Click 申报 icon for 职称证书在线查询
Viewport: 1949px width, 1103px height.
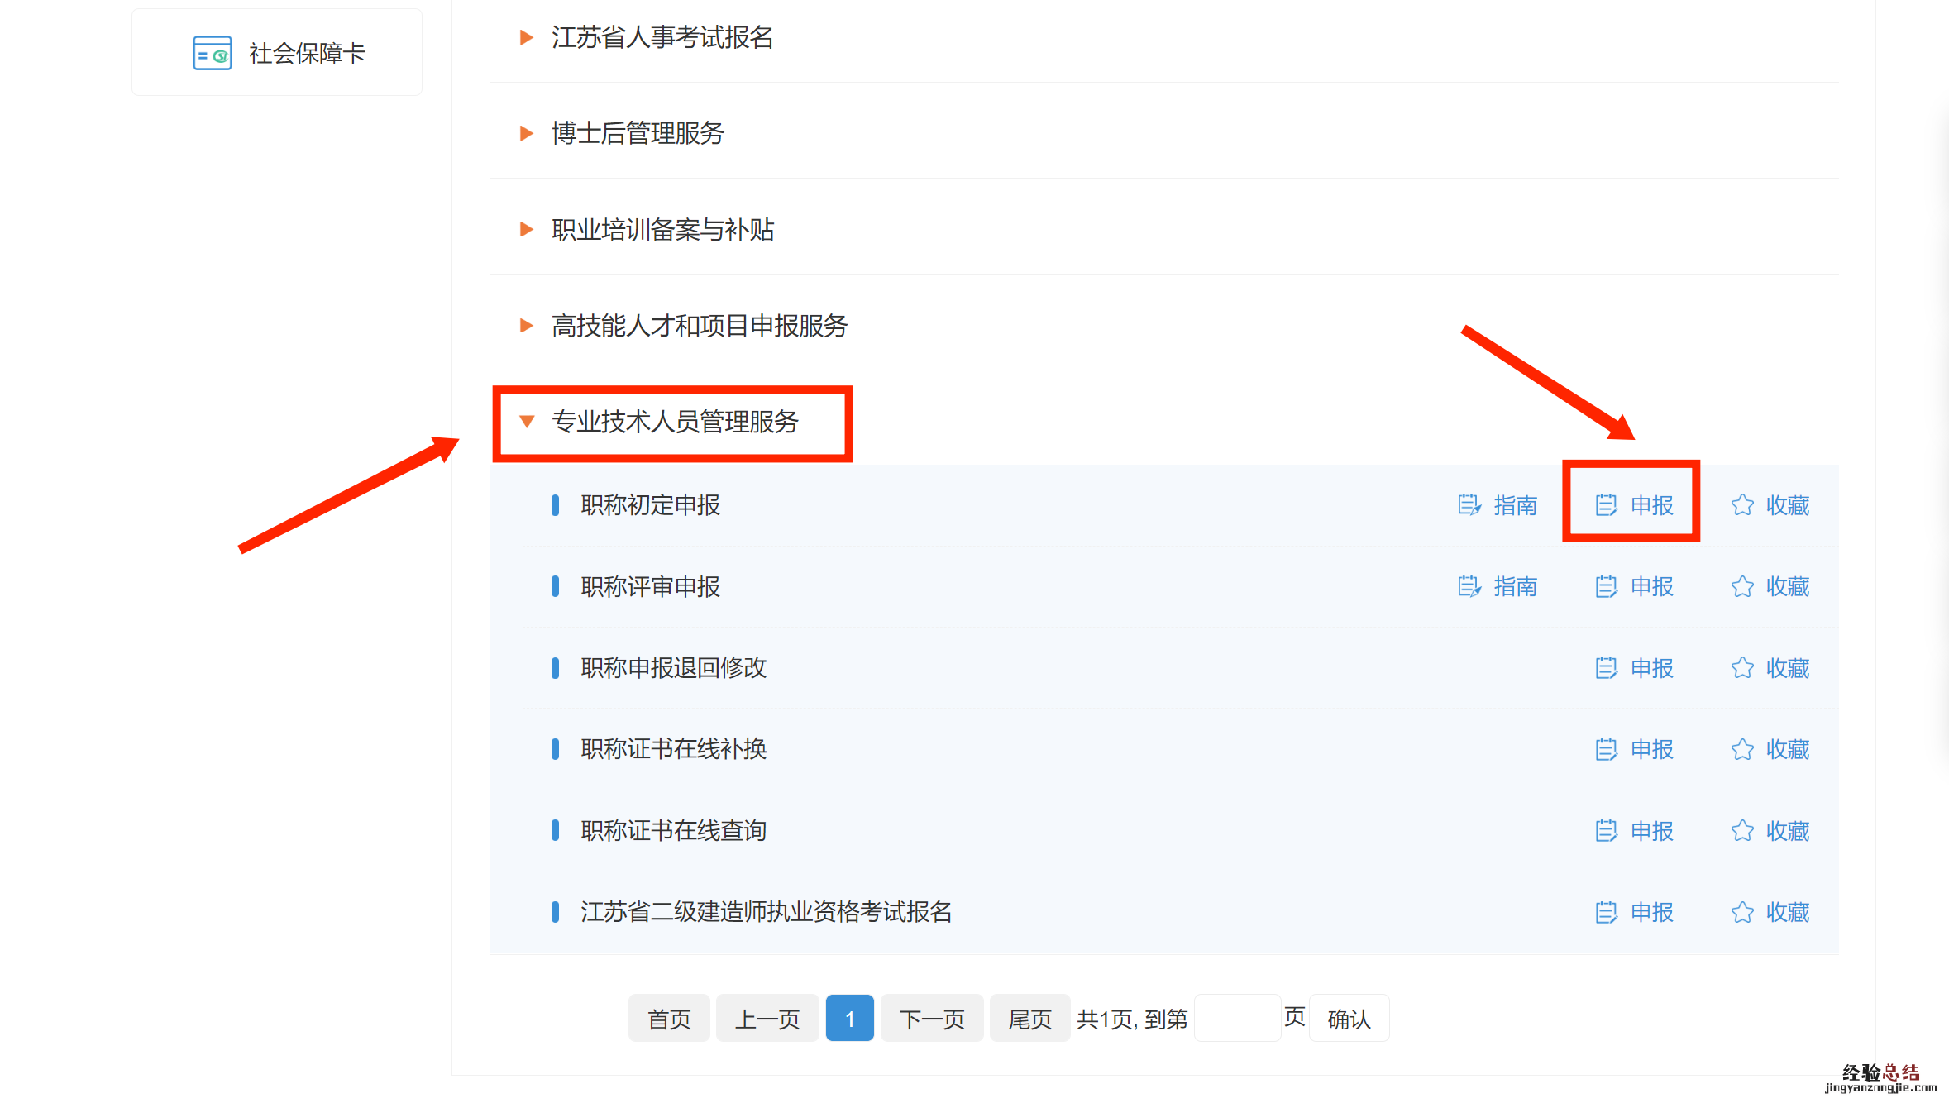(x=1606, y=831)
